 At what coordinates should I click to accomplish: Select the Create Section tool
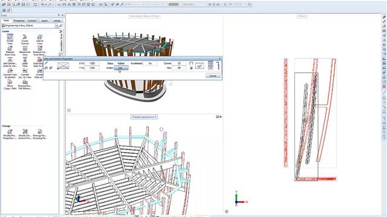25,39
